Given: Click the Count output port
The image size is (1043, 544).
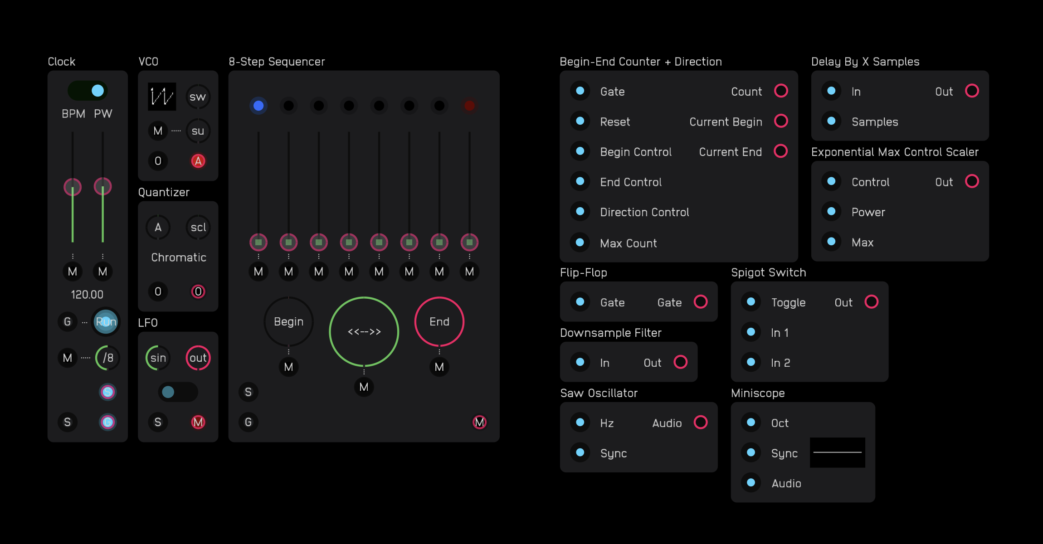Looking at the screenshot, I should (x=781, y=91).
